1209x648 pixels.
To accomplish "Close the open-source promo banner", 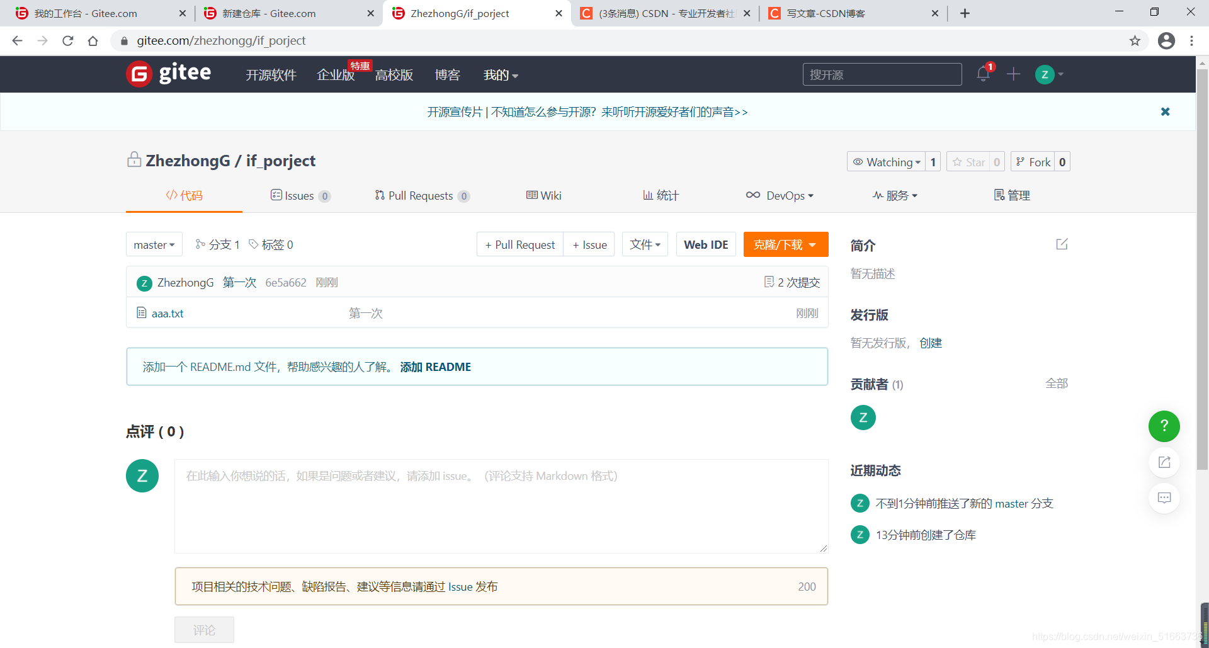I will (x=1166, y=111).
